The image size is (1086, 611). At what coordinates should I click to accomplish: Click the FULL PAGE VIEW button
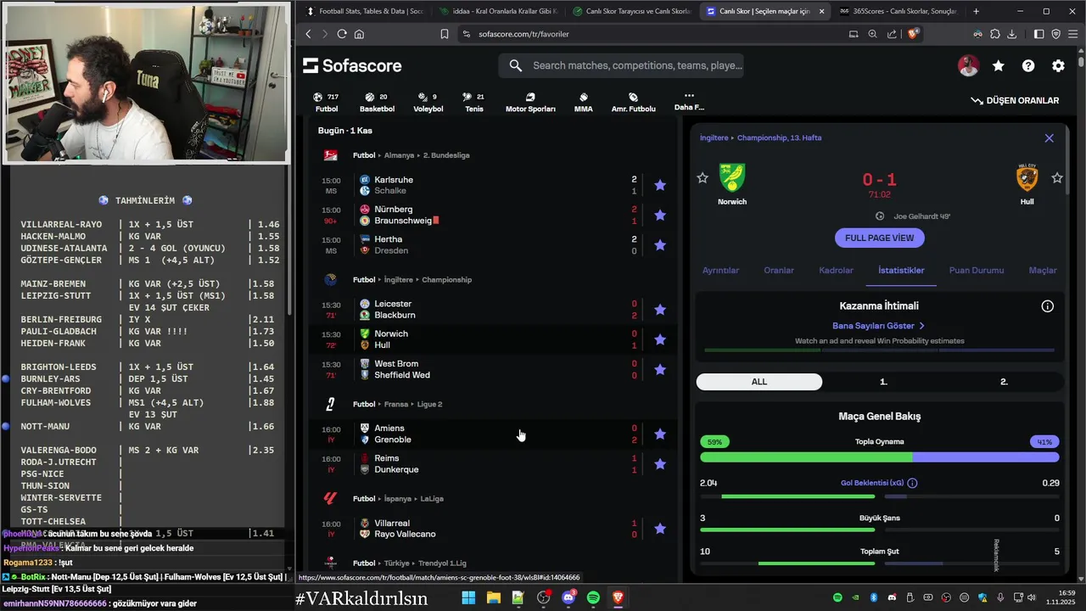tap(880, 238)
